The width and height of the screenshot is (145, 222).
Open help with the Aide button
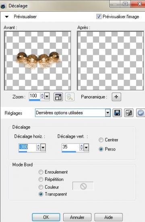point(108,217)
